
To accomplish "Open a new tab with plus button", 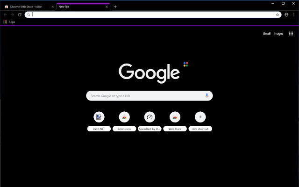I will tap(115, 7).
